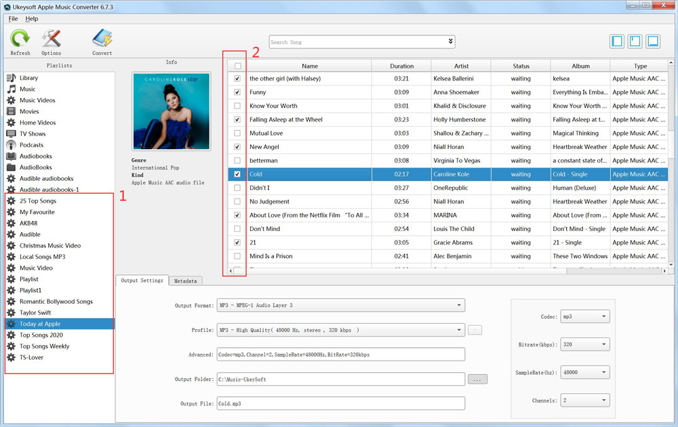The image size is (678, 427).
Task: Click the TV Shows monitor icon
Action: pyautogui.click(x=12, y=134)
